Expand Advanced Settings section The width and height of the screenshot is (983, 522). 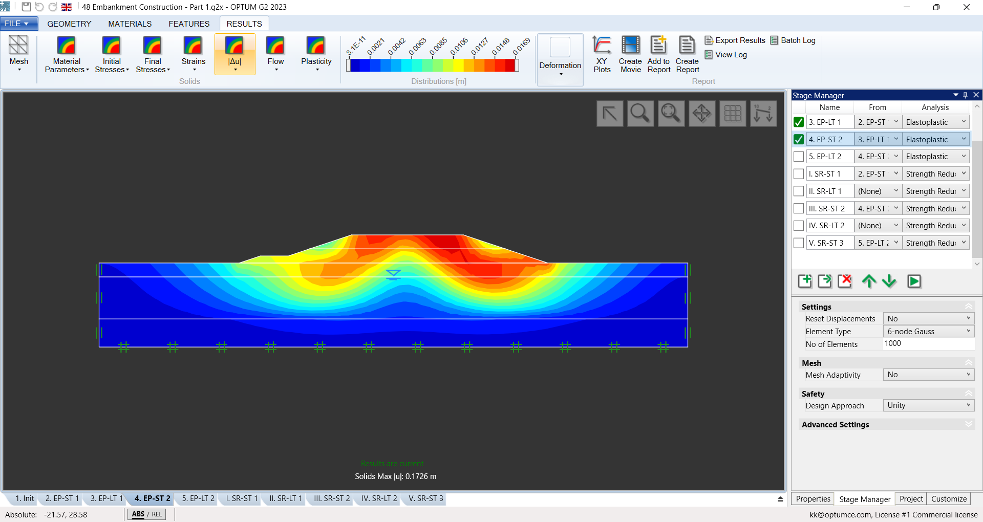click(x=969, y=424)
